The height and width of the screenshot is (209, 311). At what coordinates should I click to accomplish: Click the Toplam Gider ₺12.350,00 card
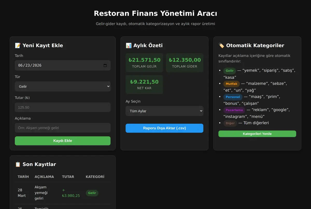185,63
